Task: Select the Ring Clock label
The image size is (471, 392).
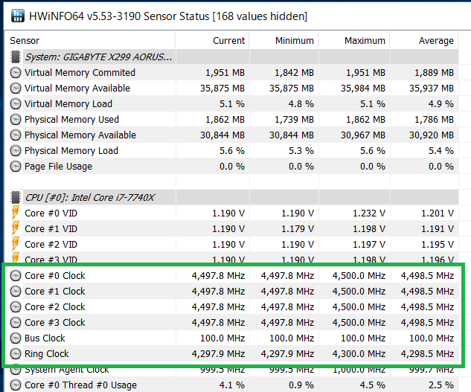Action: (47, 353)
